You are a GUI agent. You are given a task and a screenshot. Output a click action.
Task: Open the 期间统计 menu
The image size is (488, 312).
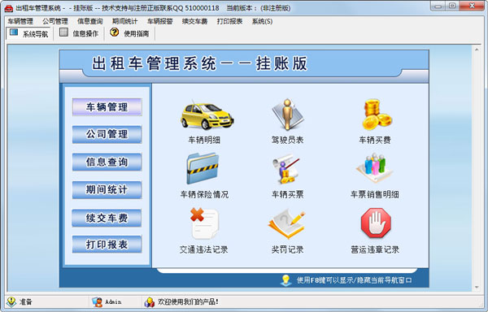[x=124, y=21]
